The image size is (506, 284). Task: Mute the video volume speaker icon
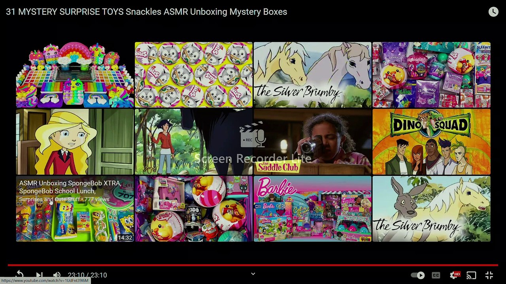click(57, 275)
